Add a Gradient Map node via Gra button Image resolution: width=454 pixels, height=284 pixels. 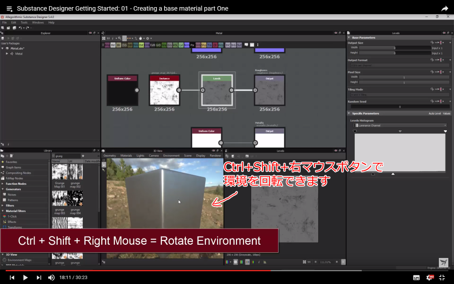[164, 45]
